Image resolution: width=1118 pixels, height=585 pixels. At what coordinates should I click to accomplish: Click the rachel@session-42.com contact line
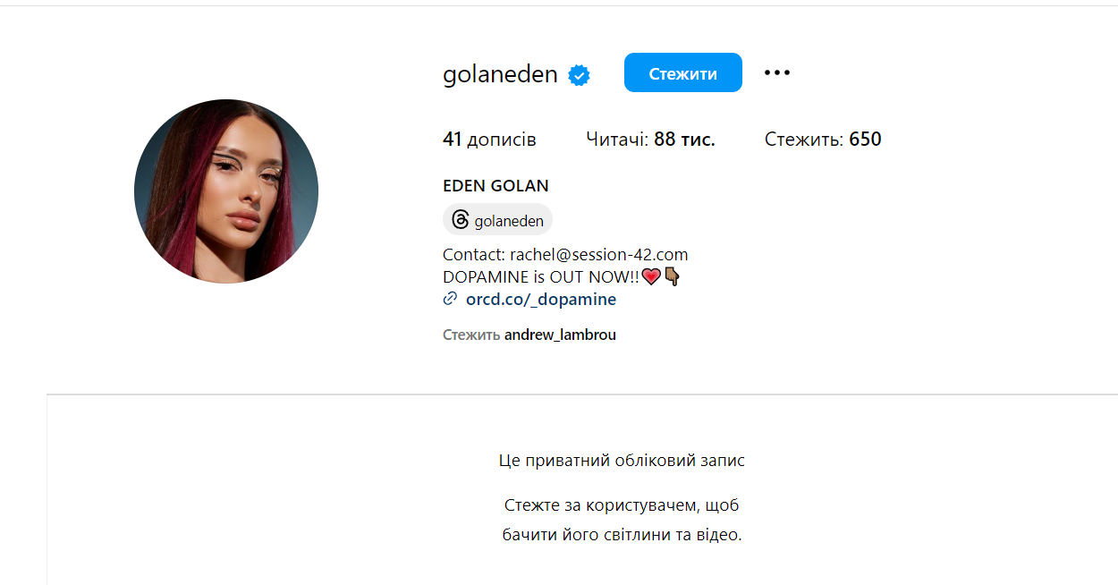point(565,255)
